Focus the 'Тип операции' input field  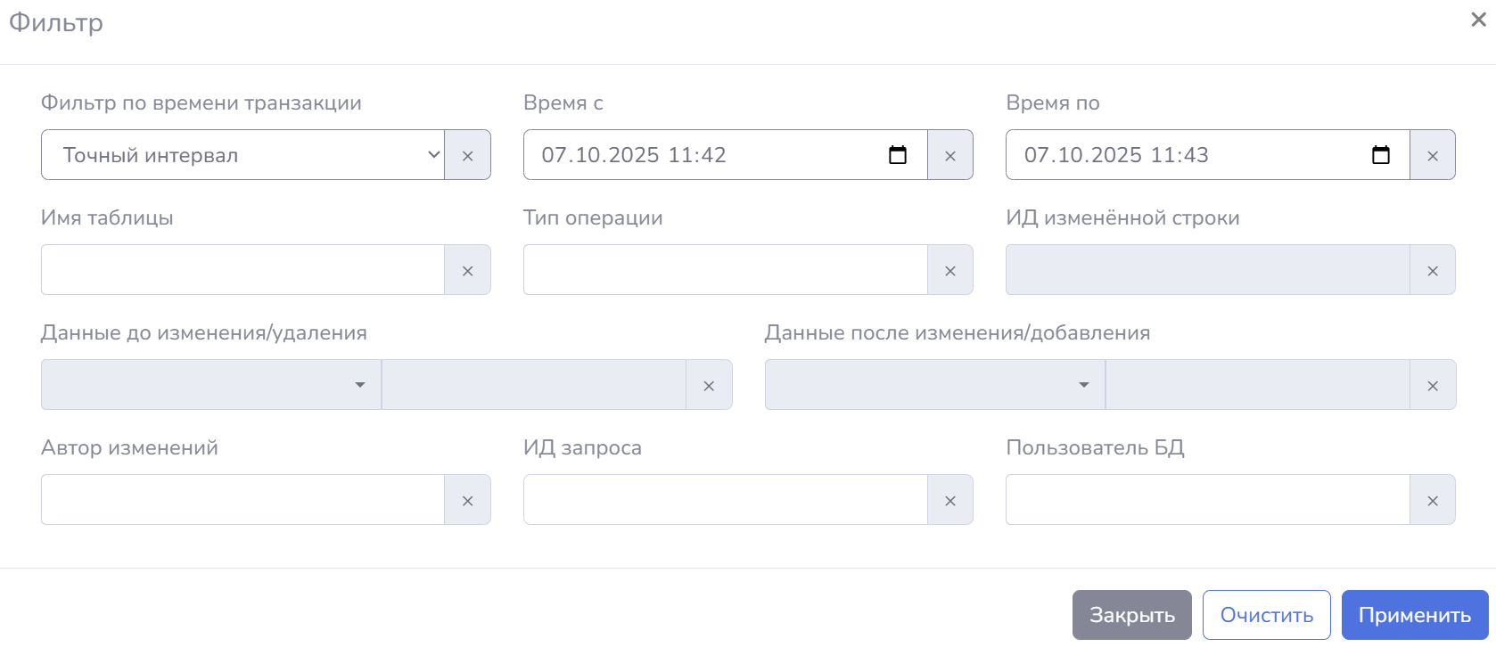click(725, 270)
